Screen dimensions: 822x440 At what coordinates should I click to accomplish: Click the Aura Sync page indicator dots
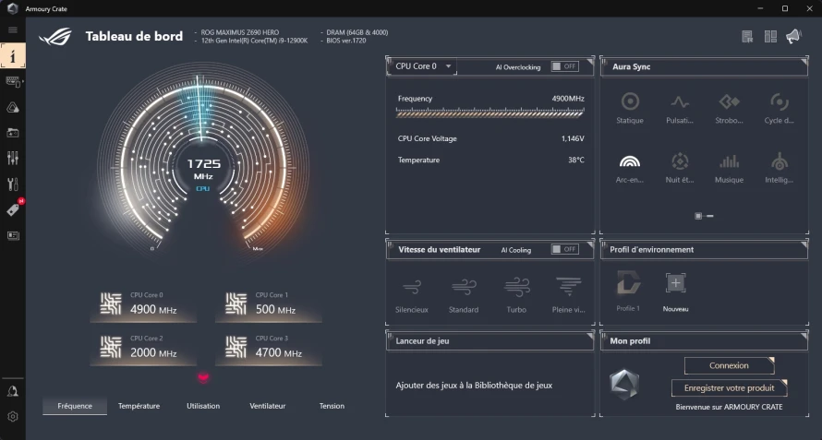pos(704,216)
